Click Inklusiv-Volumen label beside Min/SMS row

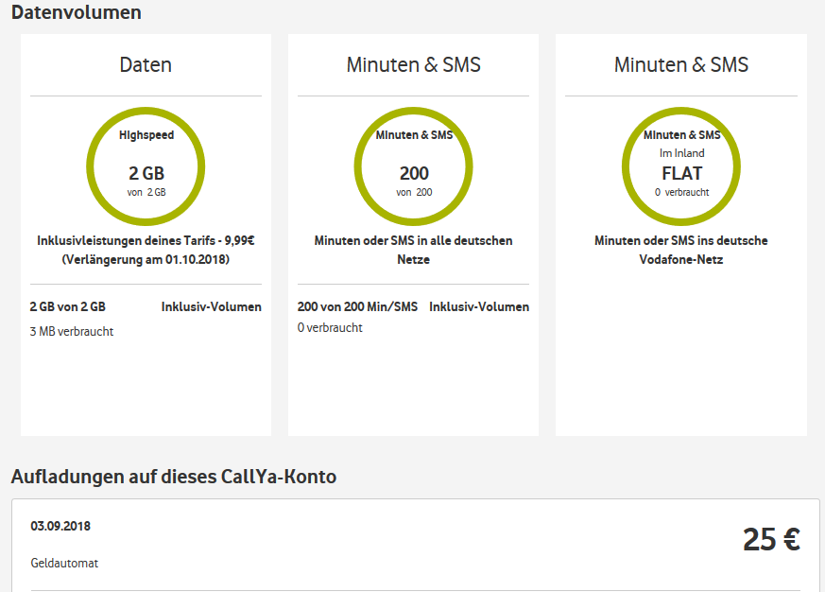pos(479,306)
